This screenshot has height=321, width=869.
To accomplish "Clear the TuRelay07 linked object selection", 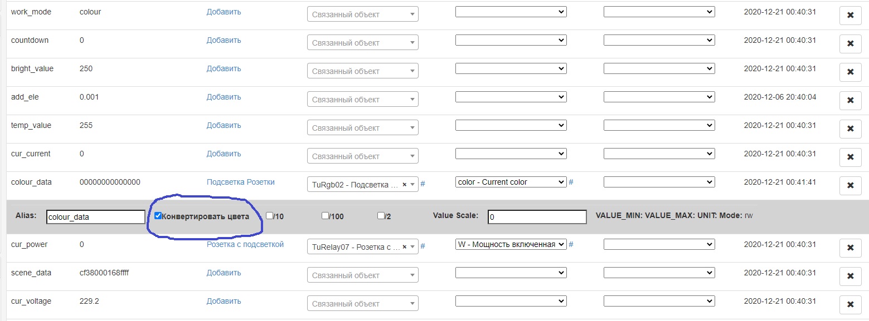I will coord(404,246).
